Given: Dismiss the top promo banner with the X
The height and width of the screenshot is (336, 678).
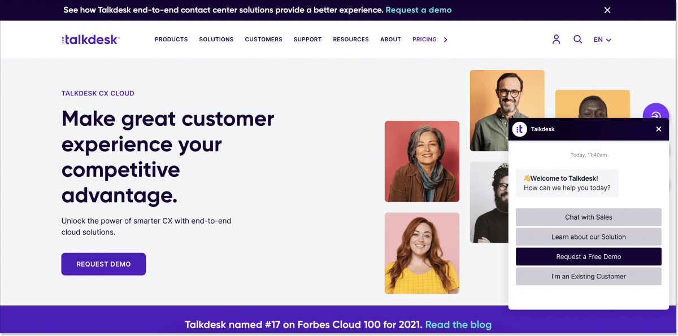Looking at the screenshot, I should [x=607, y=10].
